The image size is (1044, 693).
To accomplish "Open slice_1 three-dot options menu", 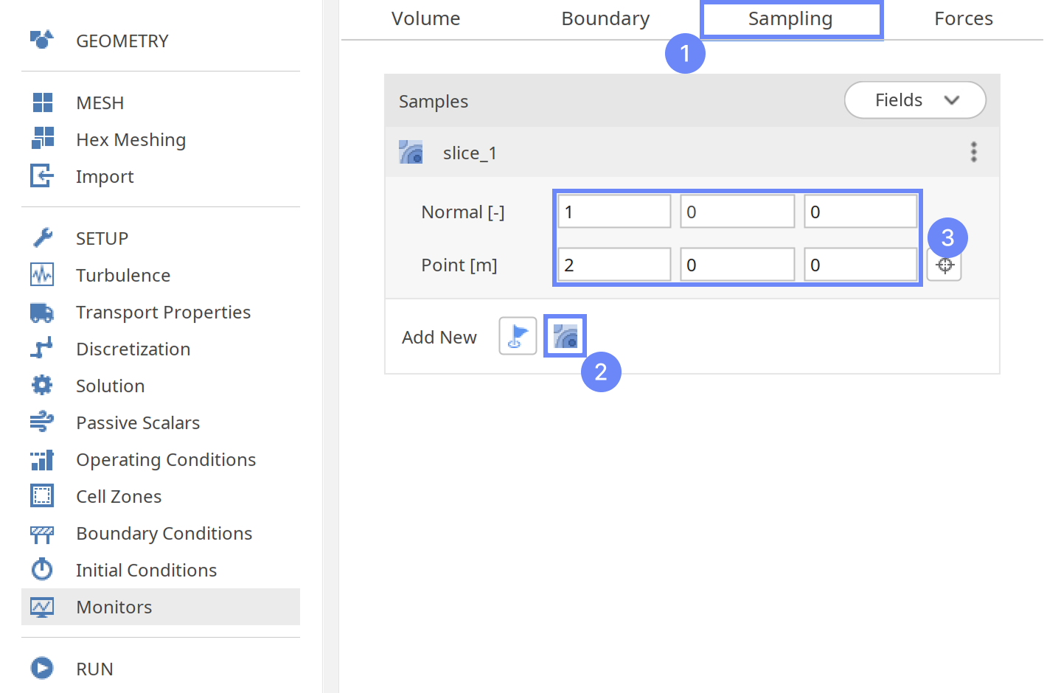I will coord(973,153).
